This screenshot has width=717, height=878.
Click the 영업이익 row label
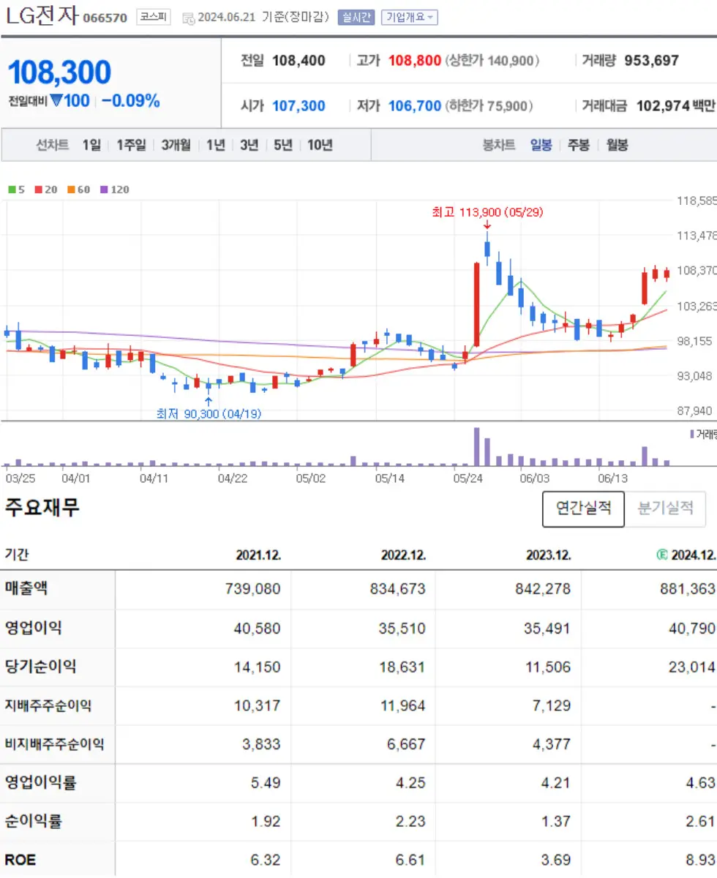pos(34,627)
